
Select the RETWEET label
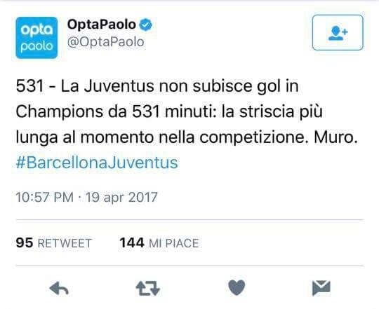(65, 243)
